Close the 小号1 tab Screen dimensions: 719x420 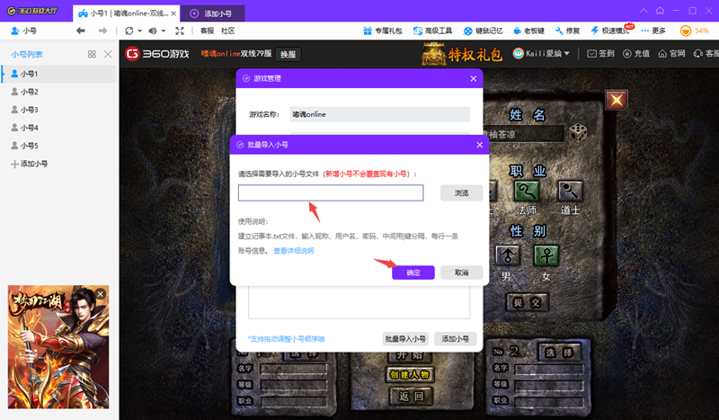(x=173, y=13)
